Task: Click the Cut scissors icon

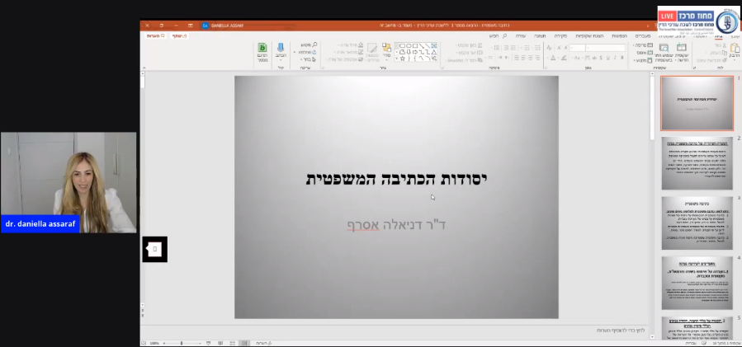Action: coord(724,45)
